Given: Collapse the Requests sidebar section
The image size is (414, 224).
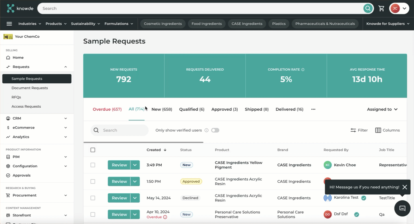Looking at the screenshot, I should (66, 67).
